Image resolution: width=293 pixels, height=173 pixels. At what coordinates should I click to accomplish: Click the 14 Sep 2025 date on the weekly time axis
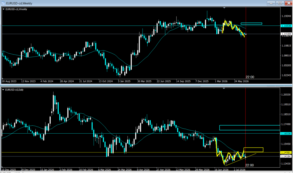tap(183, 81)
